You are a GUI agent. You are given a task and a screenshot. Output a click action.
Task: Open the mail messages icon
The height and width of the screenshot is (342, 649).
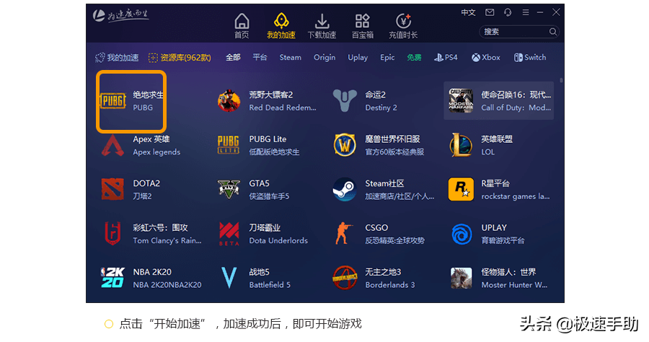click(x=490, y=12)
